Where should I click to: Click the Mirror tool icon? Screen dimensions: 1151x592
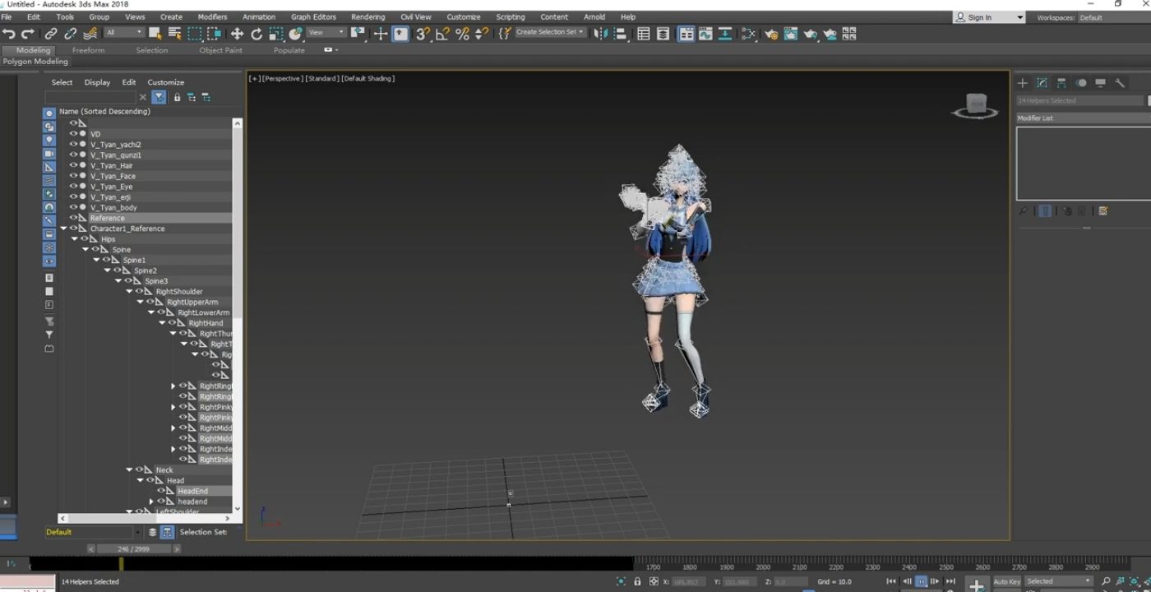click(x=601, y=34)
